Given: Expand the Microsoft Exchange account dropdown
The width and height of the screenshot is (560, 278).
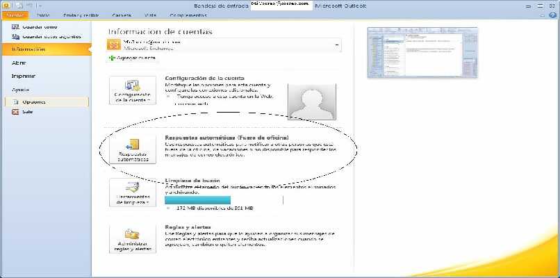Looking at the screenshot, I should [336, 44].
